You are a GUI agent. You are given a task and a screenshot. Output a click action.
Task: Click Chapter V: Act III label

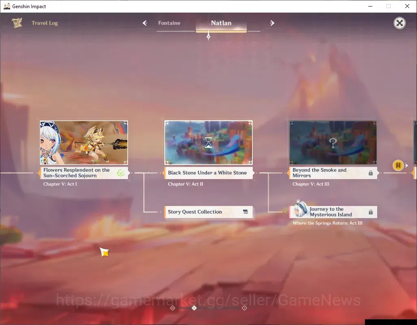[311, 184]
